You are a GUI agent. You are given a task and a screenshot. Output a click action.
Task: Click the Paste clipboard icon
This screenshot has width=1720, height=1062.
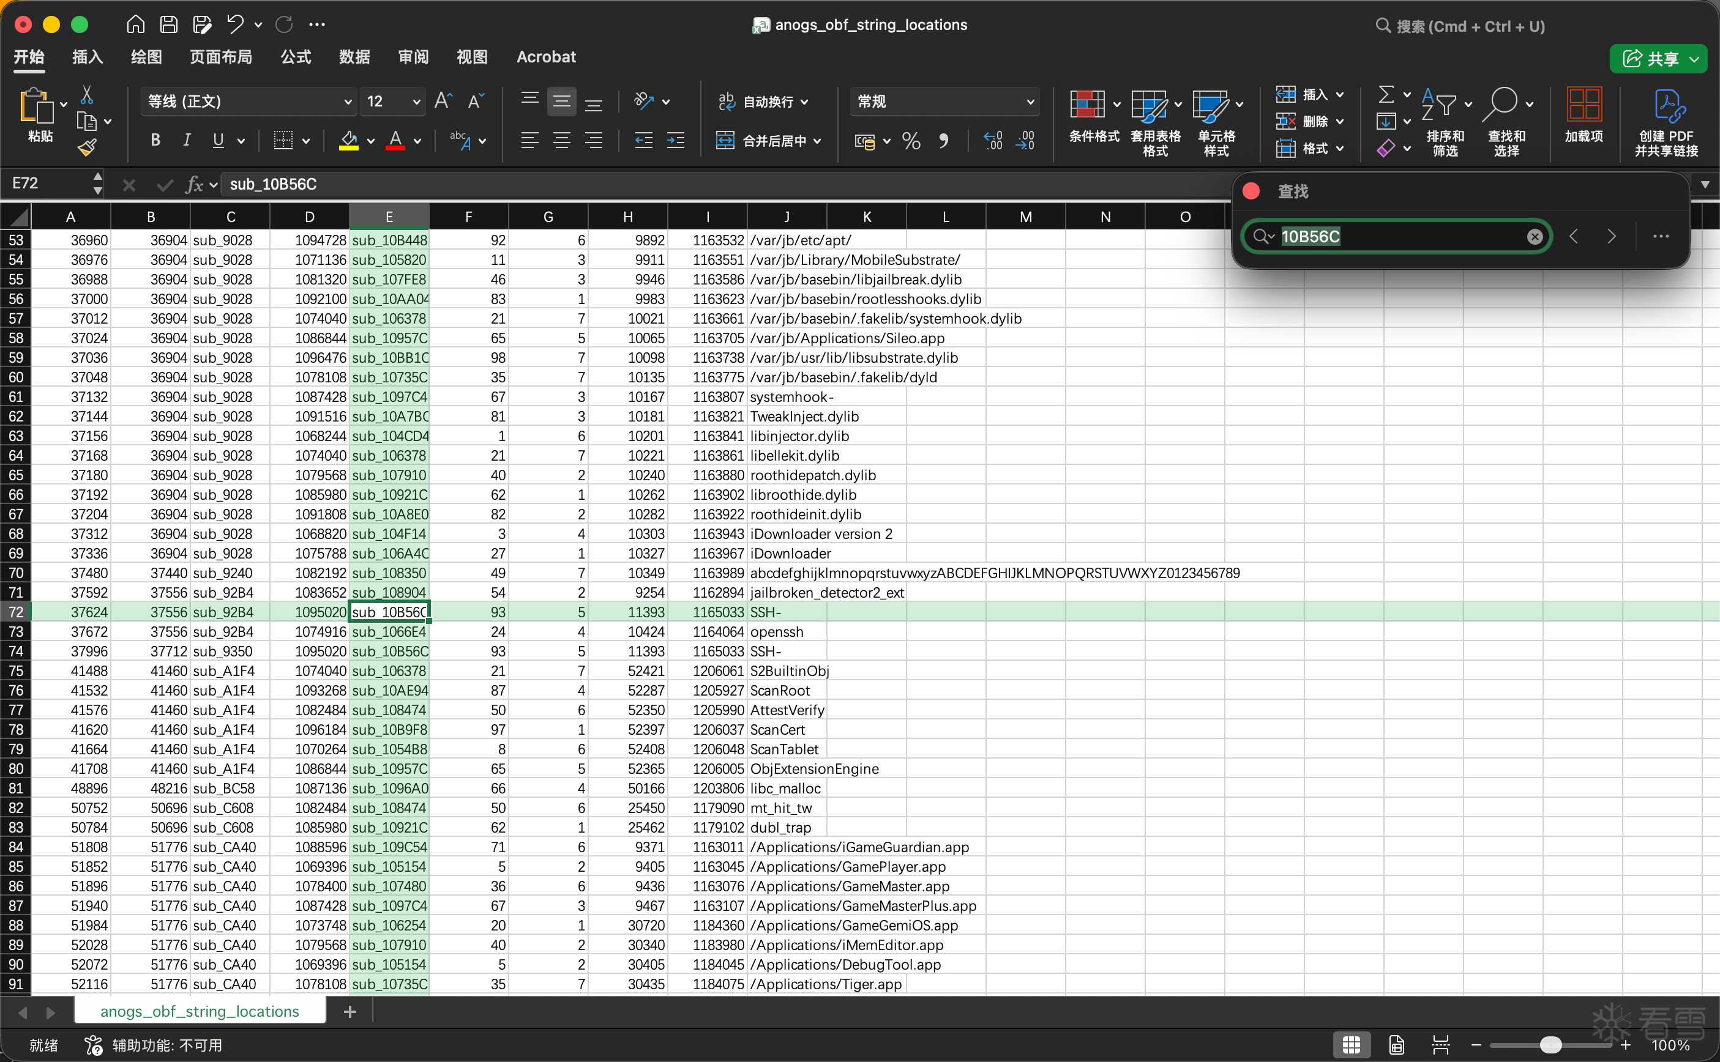(x=37, y=107)
